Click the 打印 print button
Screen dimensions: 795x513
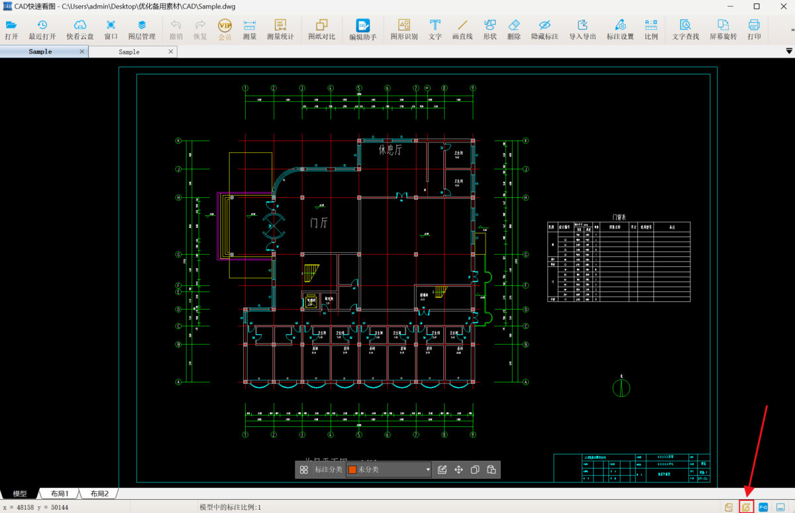754,30
